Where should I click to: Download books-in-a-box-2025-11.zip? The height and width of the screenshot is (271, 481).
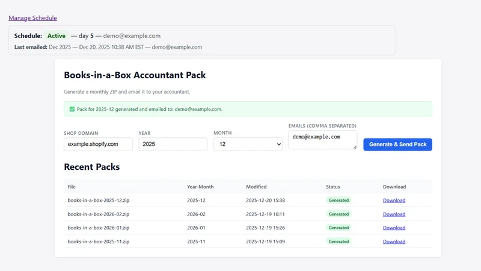[394, 241]
